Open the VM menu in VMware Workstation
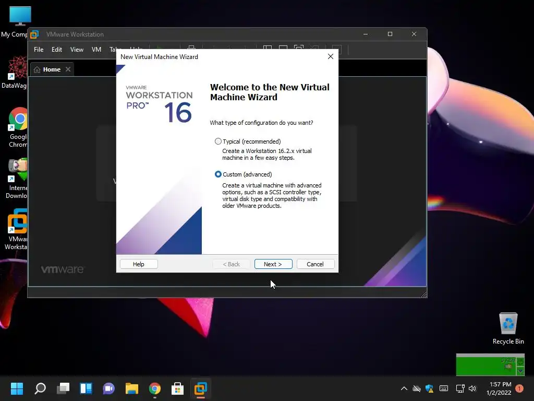This screenshot has width=534, height=401. pos(96,50)
